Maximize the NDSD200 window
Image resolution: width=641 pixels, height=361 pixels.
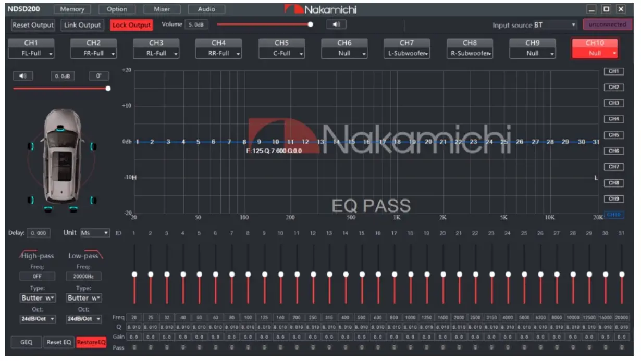[x=606, y=9]
